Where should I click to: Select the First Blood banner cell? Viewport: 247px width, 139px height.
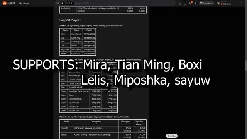click(x=79, y=107)
